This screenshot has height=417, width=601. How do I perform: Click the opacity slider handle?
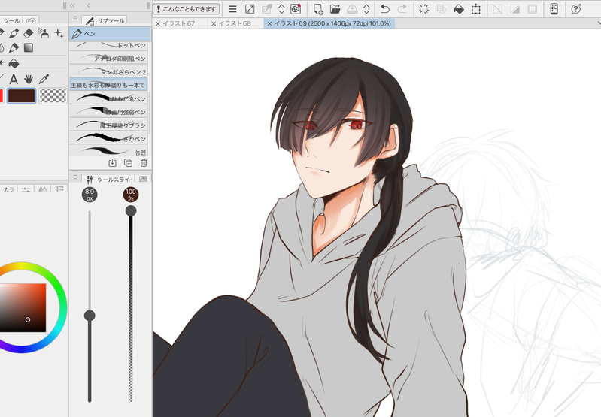(131, 210)
